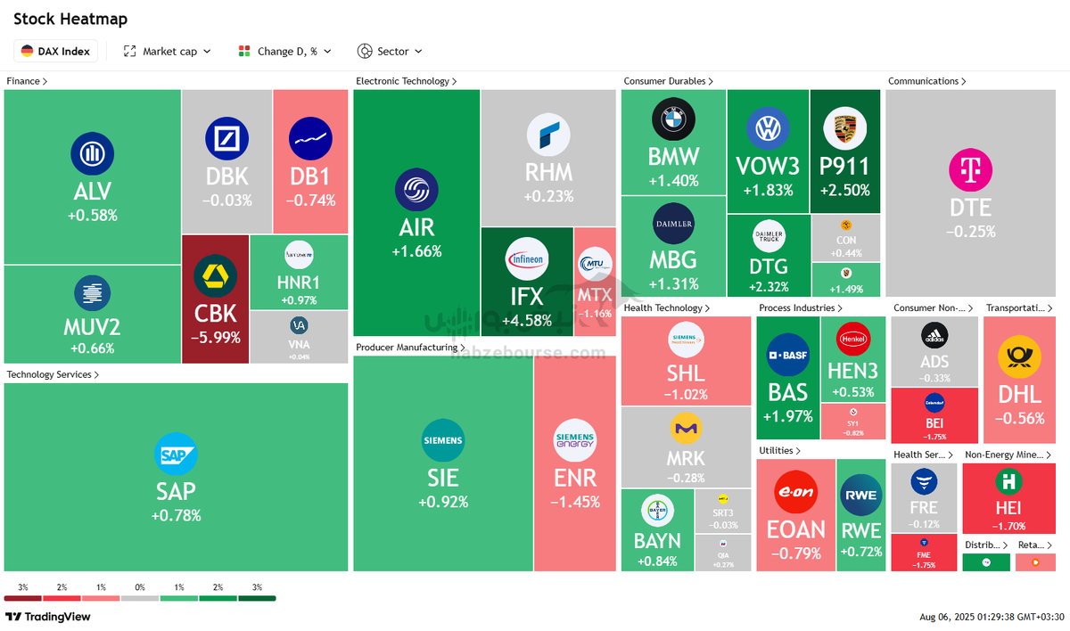Click the SAP logo icon
This screenshot has height=631, width=1070.
(x=176, y=455)
